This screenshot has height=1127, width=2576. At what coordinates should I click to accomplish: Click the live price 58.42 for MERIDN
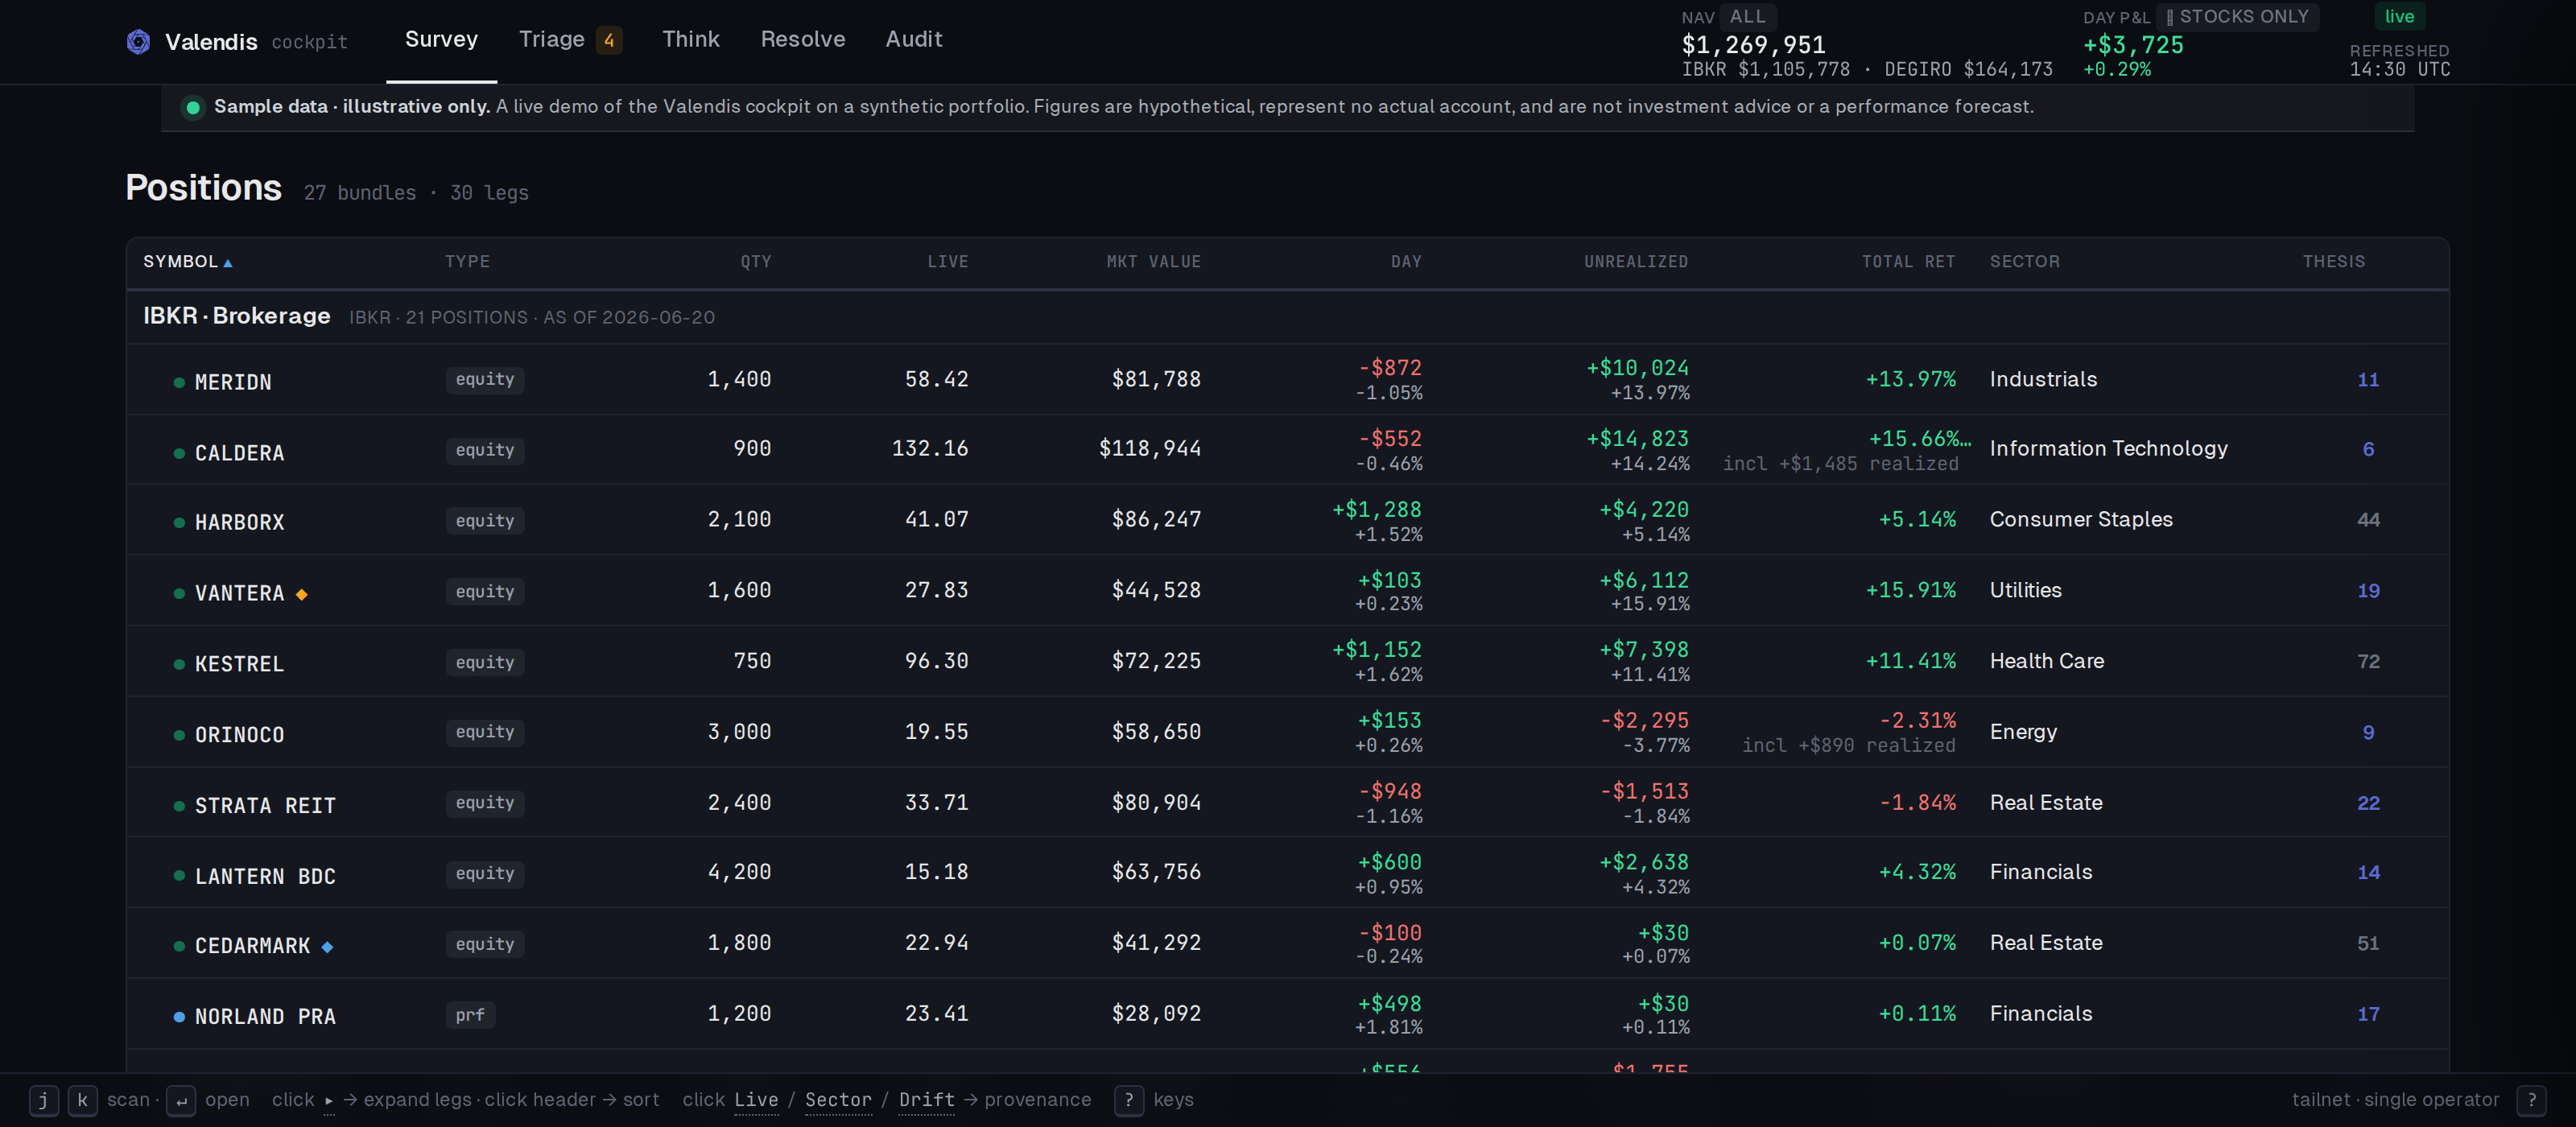(x=936, y=379)
